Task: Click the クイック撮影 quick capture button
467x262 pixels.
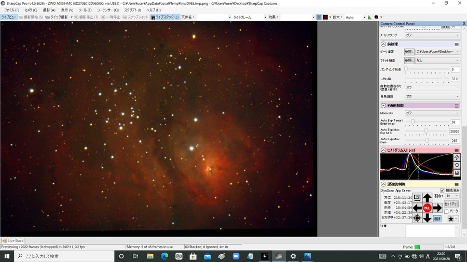Action: point(57,17)
